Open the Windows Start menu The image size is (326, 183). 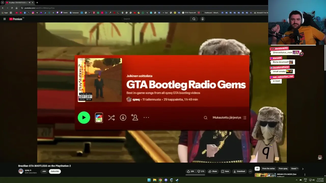tap(149, 180)
